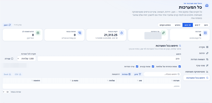Click the עמודות columns button
Viewport: 212px width, 103px height.
pos(126,74)
